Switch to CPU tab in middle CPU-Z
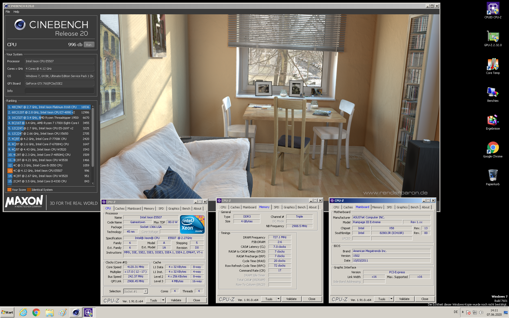This screenshot has height=318, width=509. pos(223,207)
